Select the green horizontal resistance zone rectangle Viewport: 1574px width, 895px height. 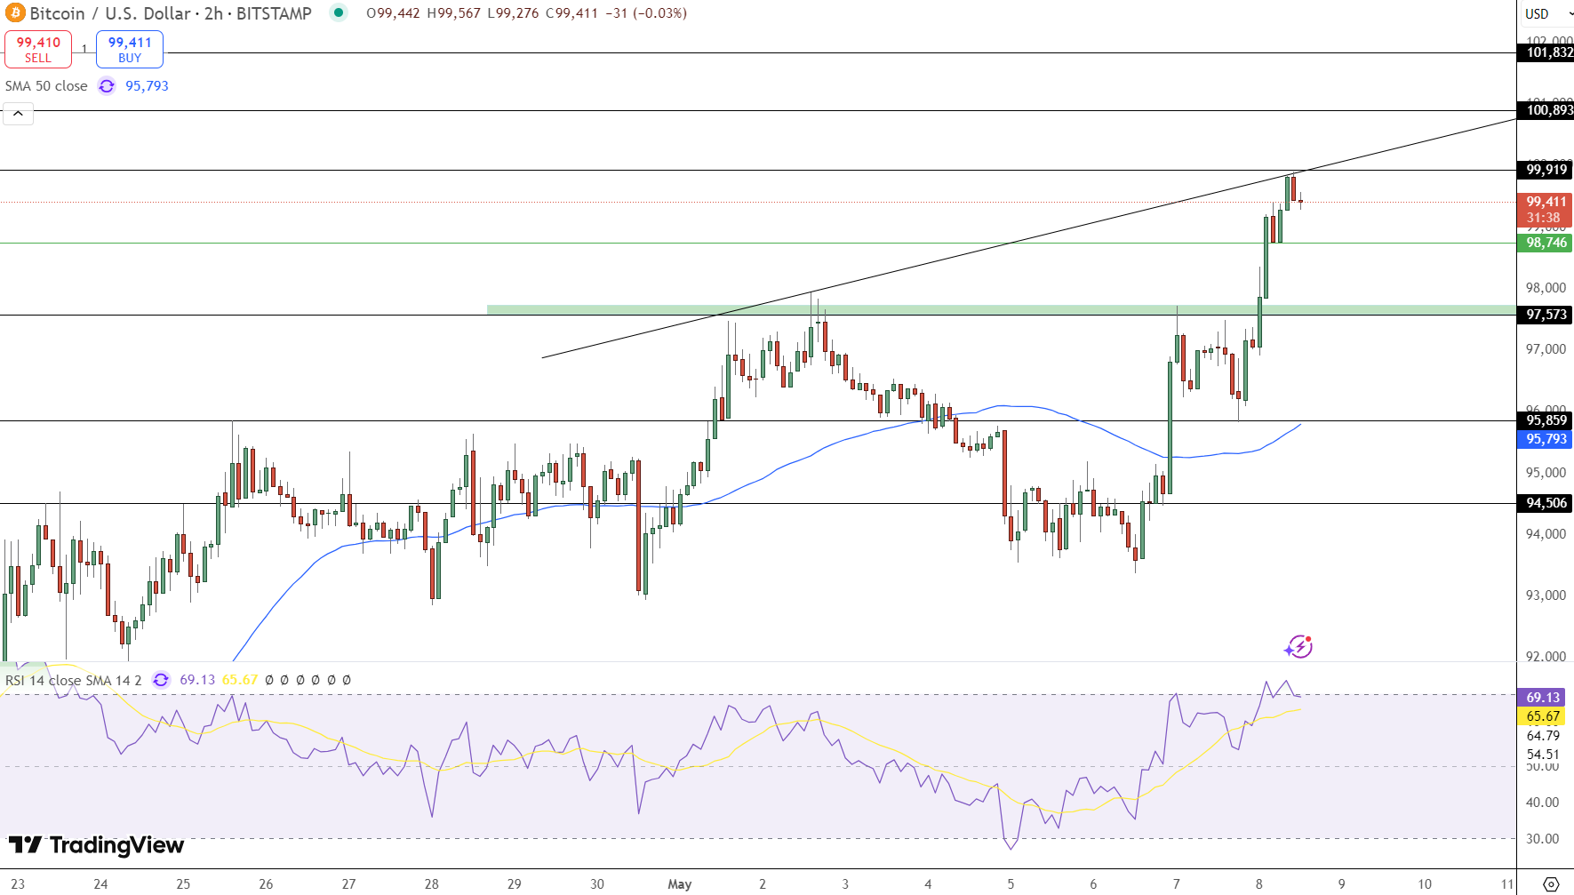(x=1002, y=310)
